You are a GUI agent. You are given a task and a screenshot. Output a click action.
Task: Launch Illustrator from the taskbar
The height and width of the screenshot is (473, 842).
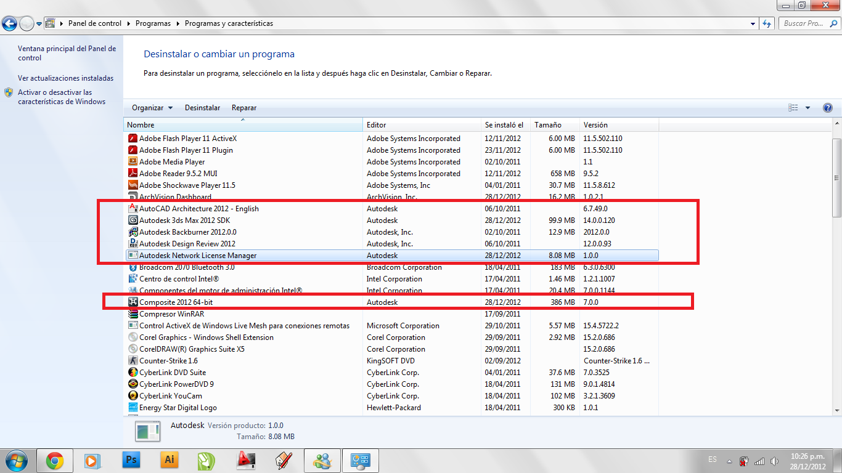point(170,460)
